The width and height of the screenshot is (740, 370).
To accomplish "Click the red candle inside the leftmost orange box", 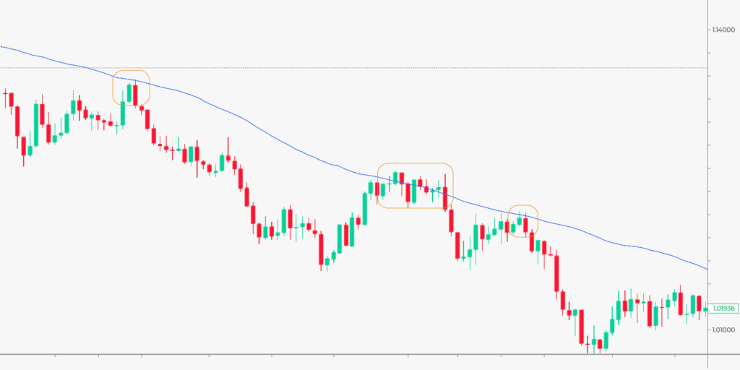I will (x=135, y=95).
